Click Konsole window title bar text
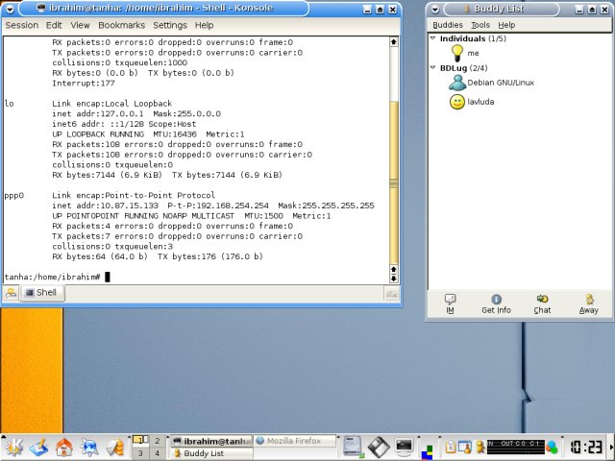Viewport: 615px width, 461px height. [160, 8]
